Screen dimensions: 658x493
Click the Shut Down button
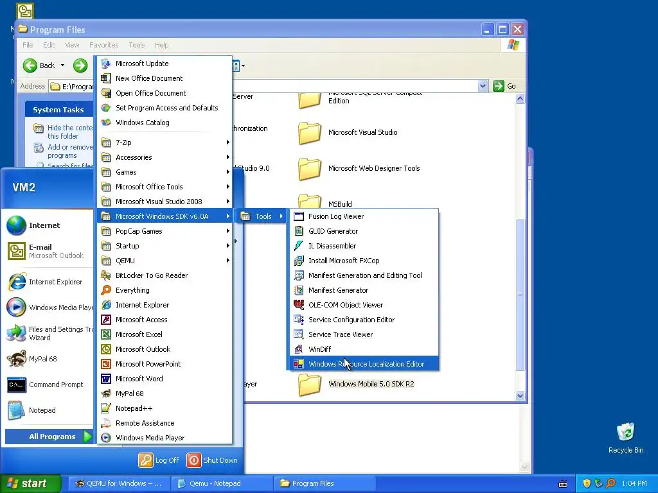212,460
